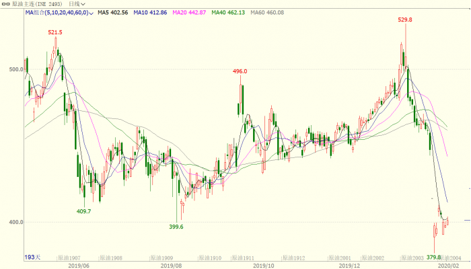
Task: Click the 原油1907 contract marker on the axis
Action: [x=69, y=258]
